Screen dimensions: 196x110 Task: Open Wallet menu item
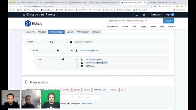pos(125,27)
